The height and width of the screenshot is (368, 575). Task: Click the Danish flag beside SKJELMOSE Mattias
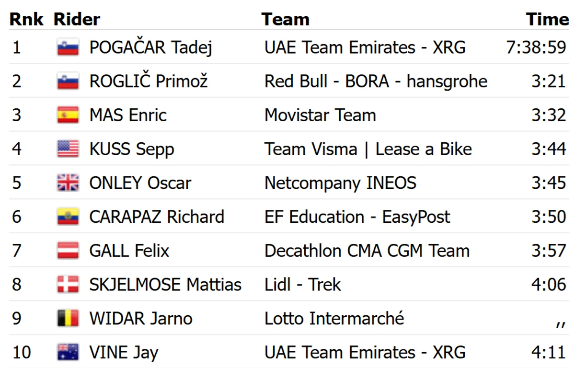click(68, 285)
